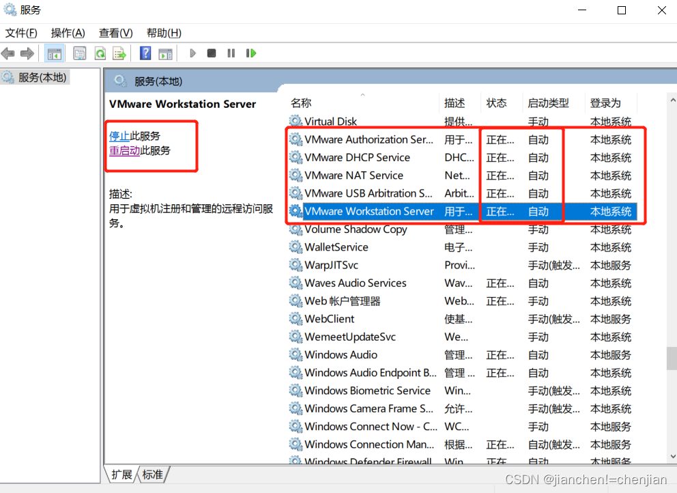Click the gear icon of Virtual Disk
Viewport: 677px width, 493px height.
click(x=296, y=121)
